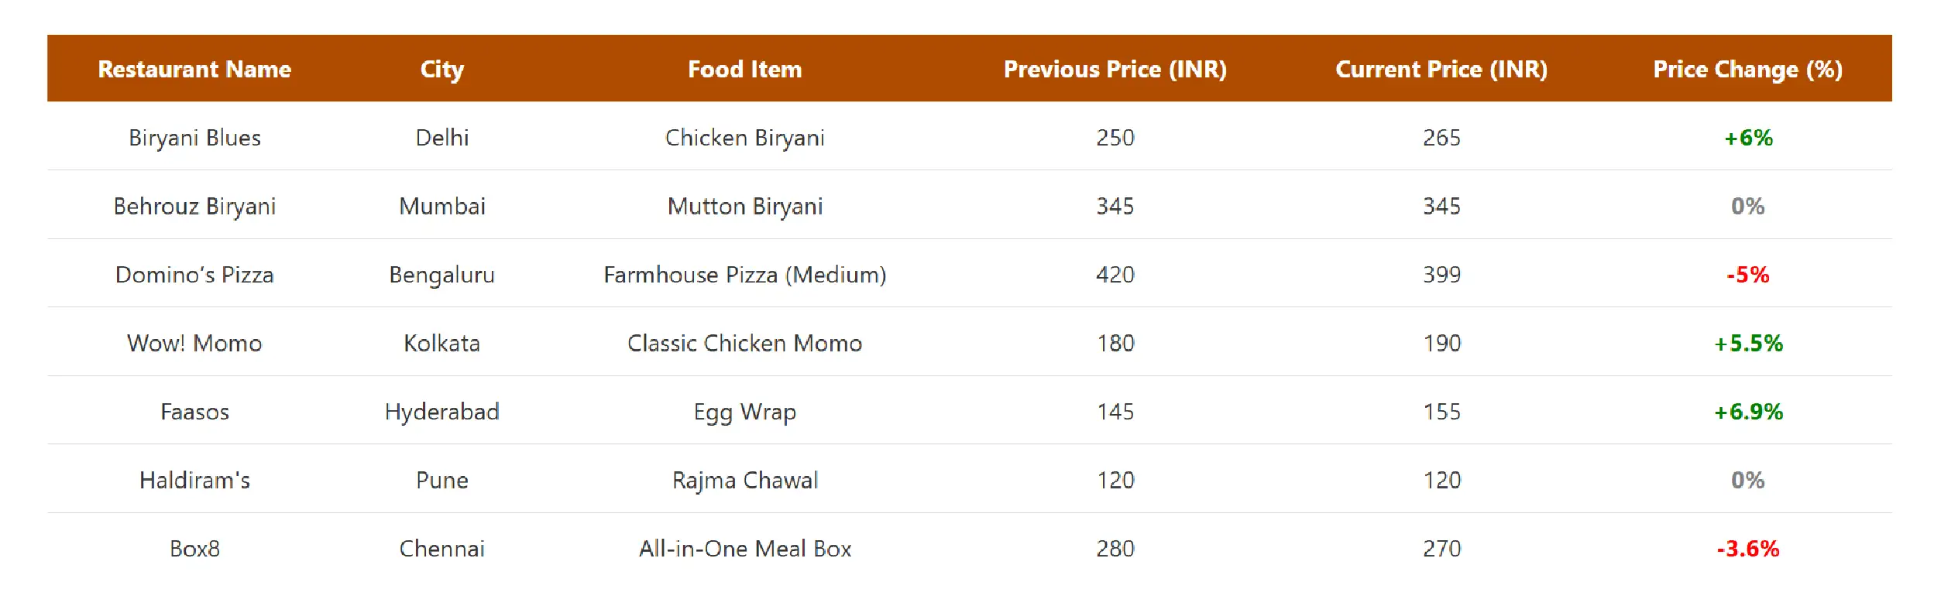
Task: Select the Faasos row name
Action: point(194,412)
